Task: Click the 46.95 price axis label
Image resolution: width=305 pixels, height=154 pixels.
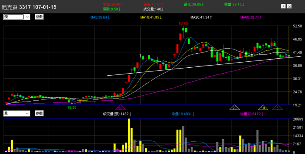Action: point(297,39)
